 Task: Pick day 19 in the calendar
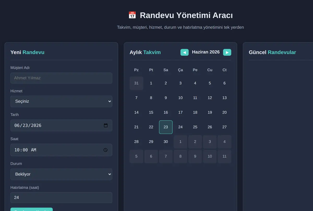tap(210, 112)
